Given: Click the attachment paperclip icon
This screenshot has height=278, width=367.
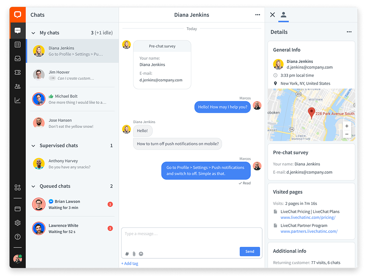Looking at the screenshot, I should (134, 254).
